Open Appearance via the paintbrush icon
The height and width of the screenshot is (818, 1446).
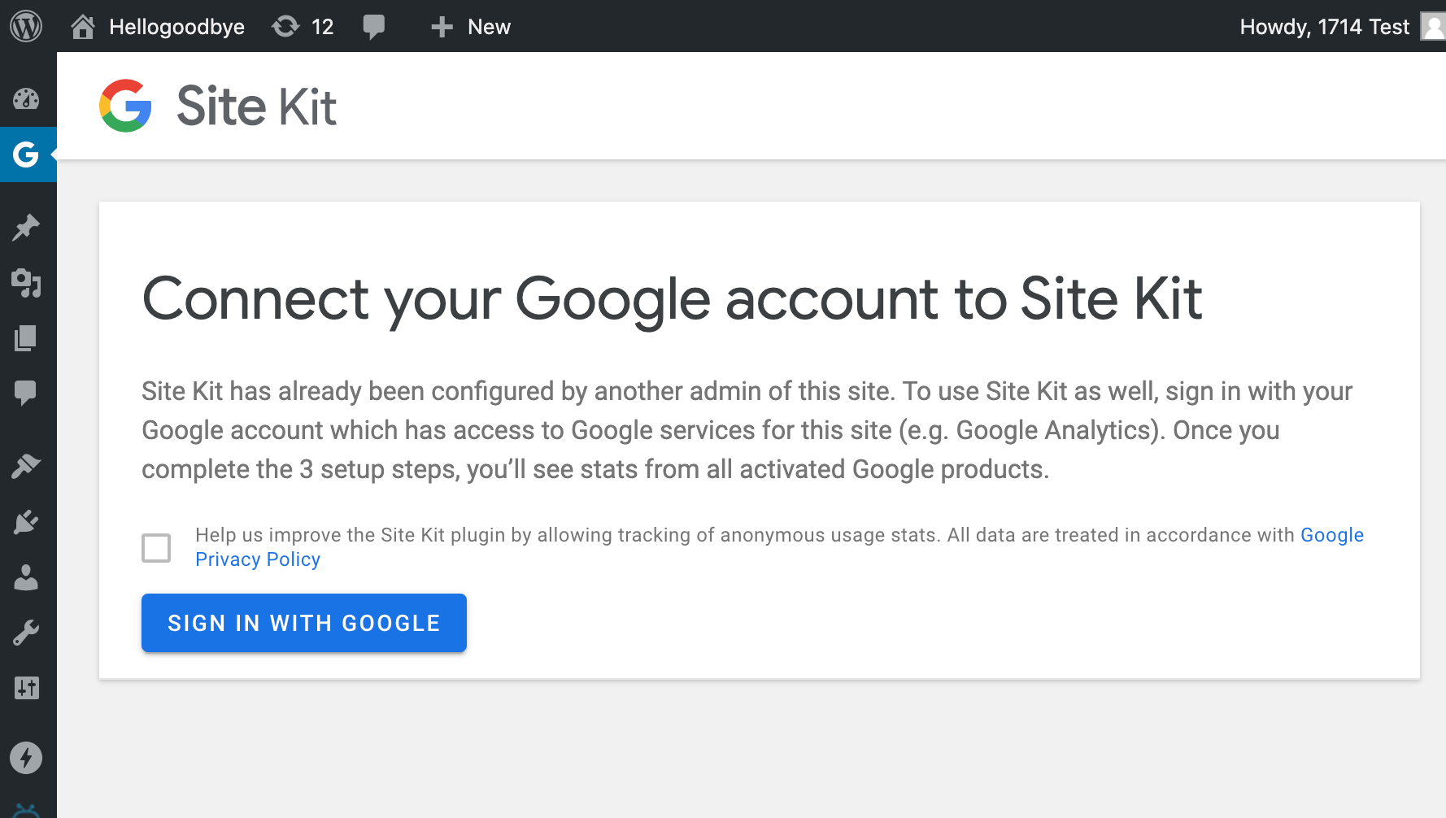pos(26,466)
